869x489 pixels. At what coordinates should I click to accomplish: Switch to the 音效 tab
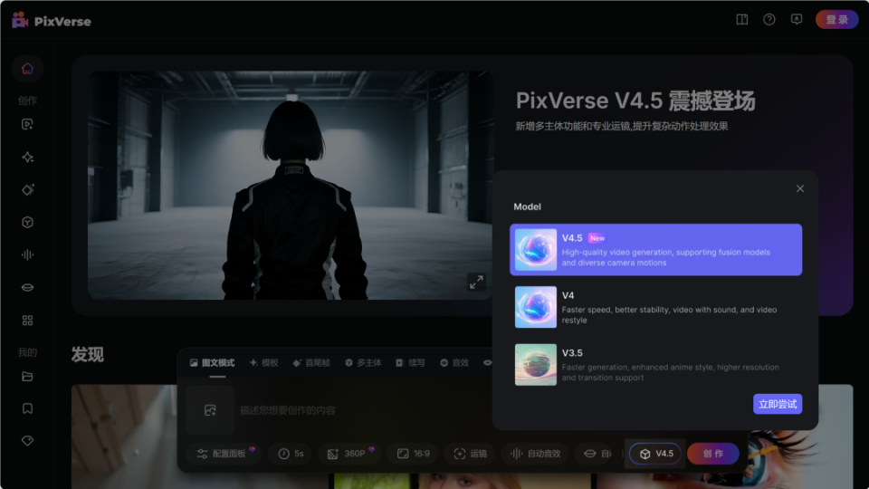pos(454,363)
